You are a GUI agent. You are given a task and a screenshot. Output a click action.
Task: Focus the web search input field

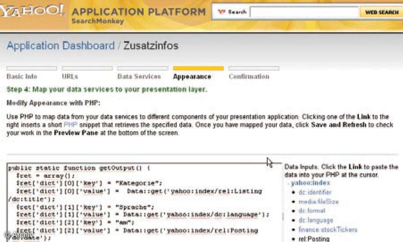(x=304, y=12)
